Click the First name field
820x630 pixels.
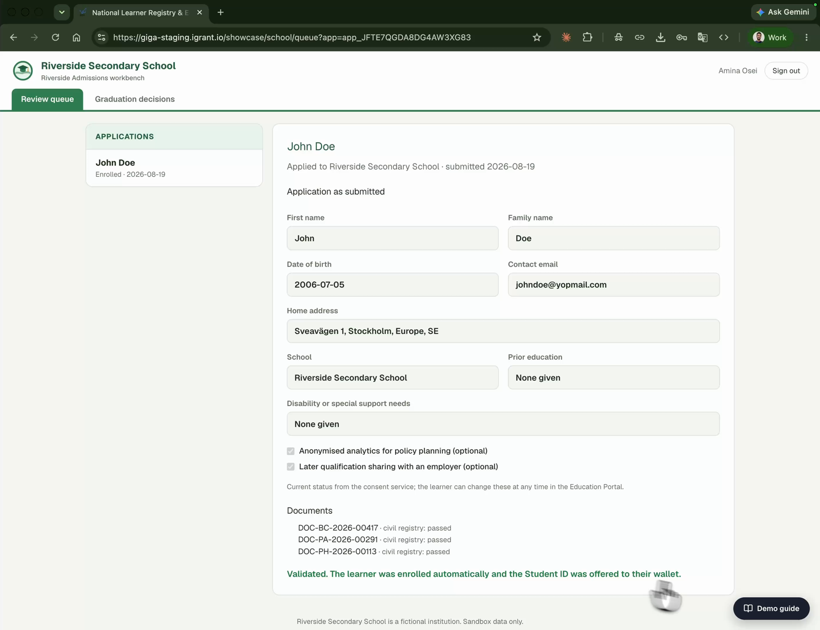[x=393, y=238]
